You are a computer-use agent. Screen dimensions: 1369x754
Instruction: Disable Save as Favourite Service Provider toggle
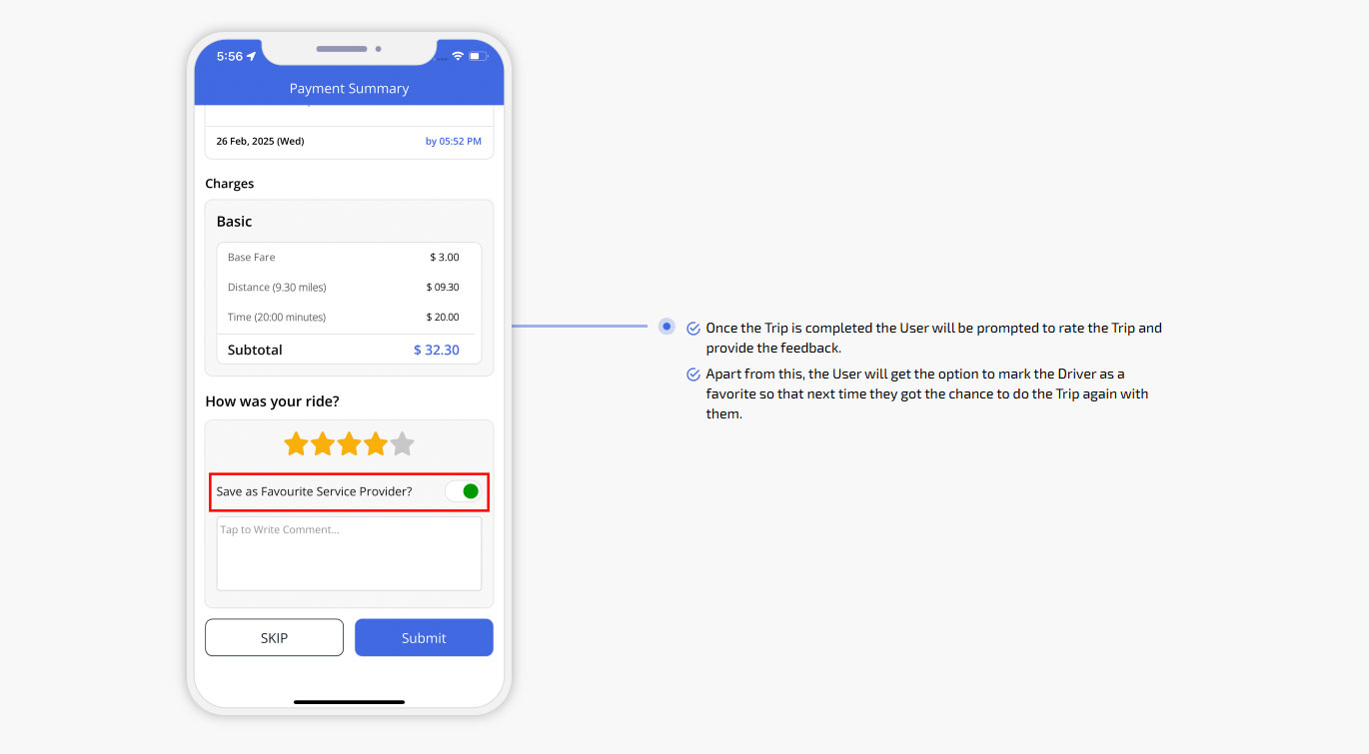(463, 491)
